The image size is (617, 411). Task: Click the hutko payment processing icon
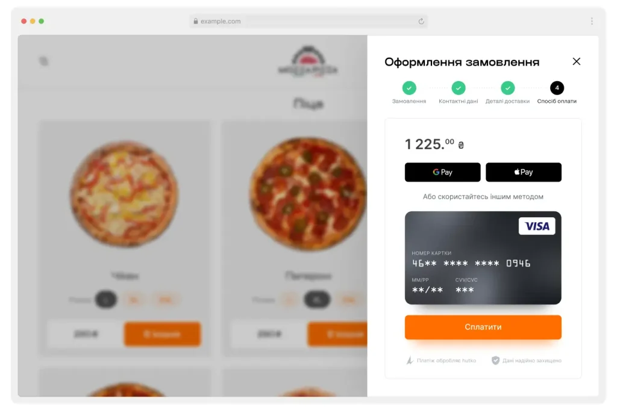point(410,360)
